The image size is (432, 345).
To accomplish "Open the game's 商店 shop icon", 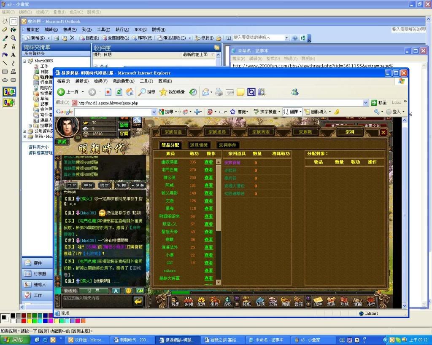I will tap(286, 302).
